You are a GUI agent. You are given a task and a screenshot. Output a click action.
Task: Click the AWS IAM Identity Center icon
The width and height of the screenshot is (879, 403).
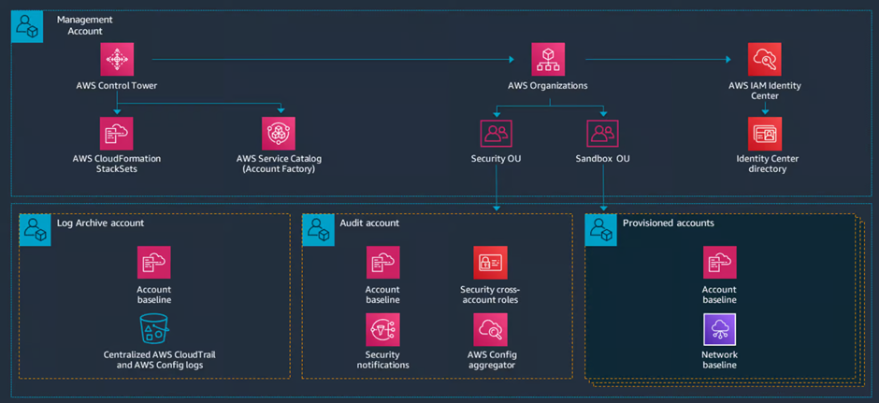(764, 60)
